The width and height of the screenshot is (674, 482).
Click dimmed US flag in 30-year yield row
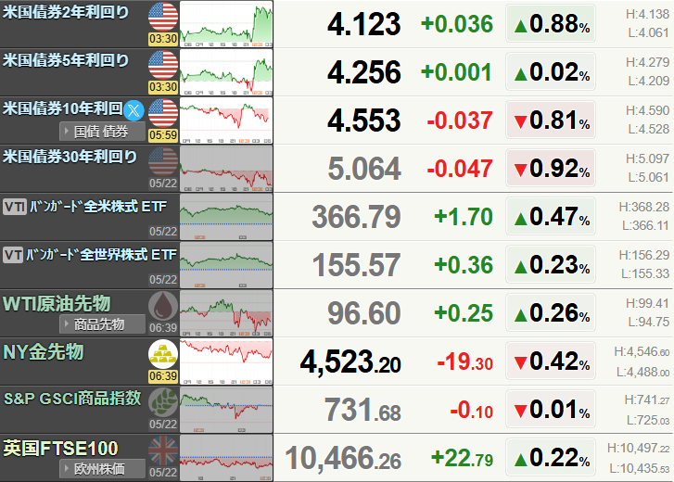click(163, 160)
